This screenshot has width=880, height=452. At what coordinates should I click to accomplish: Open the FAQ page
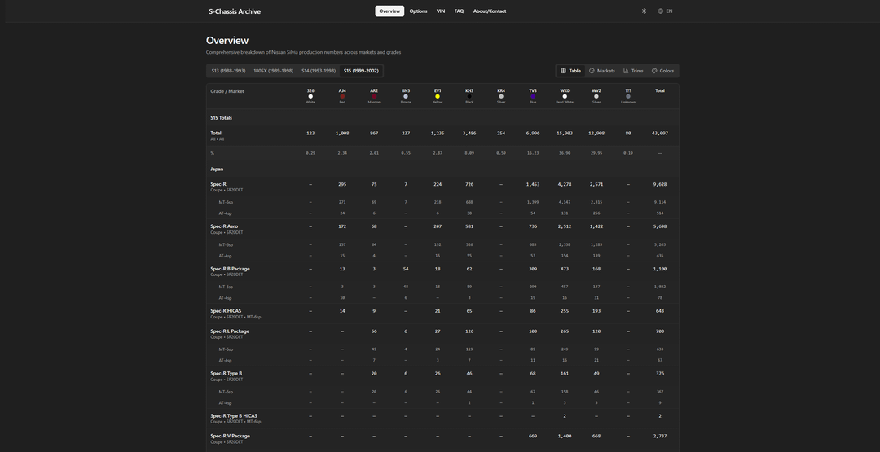click(459, 11)
